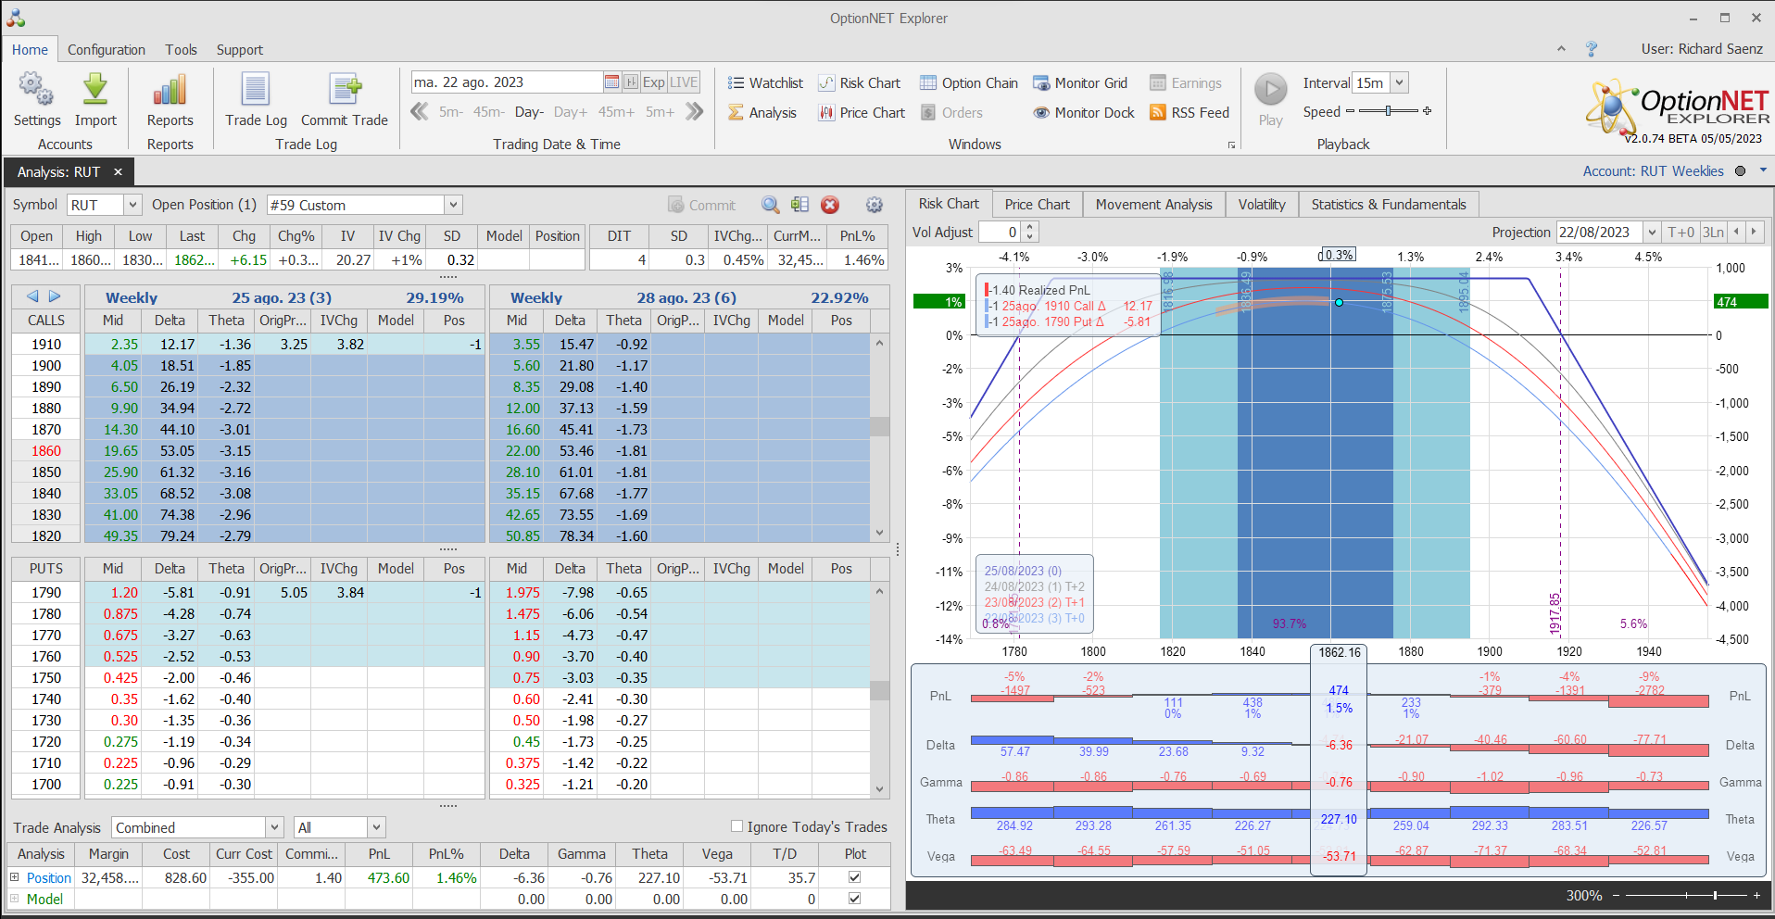Open the Settings gear icon

coord(36,91)
